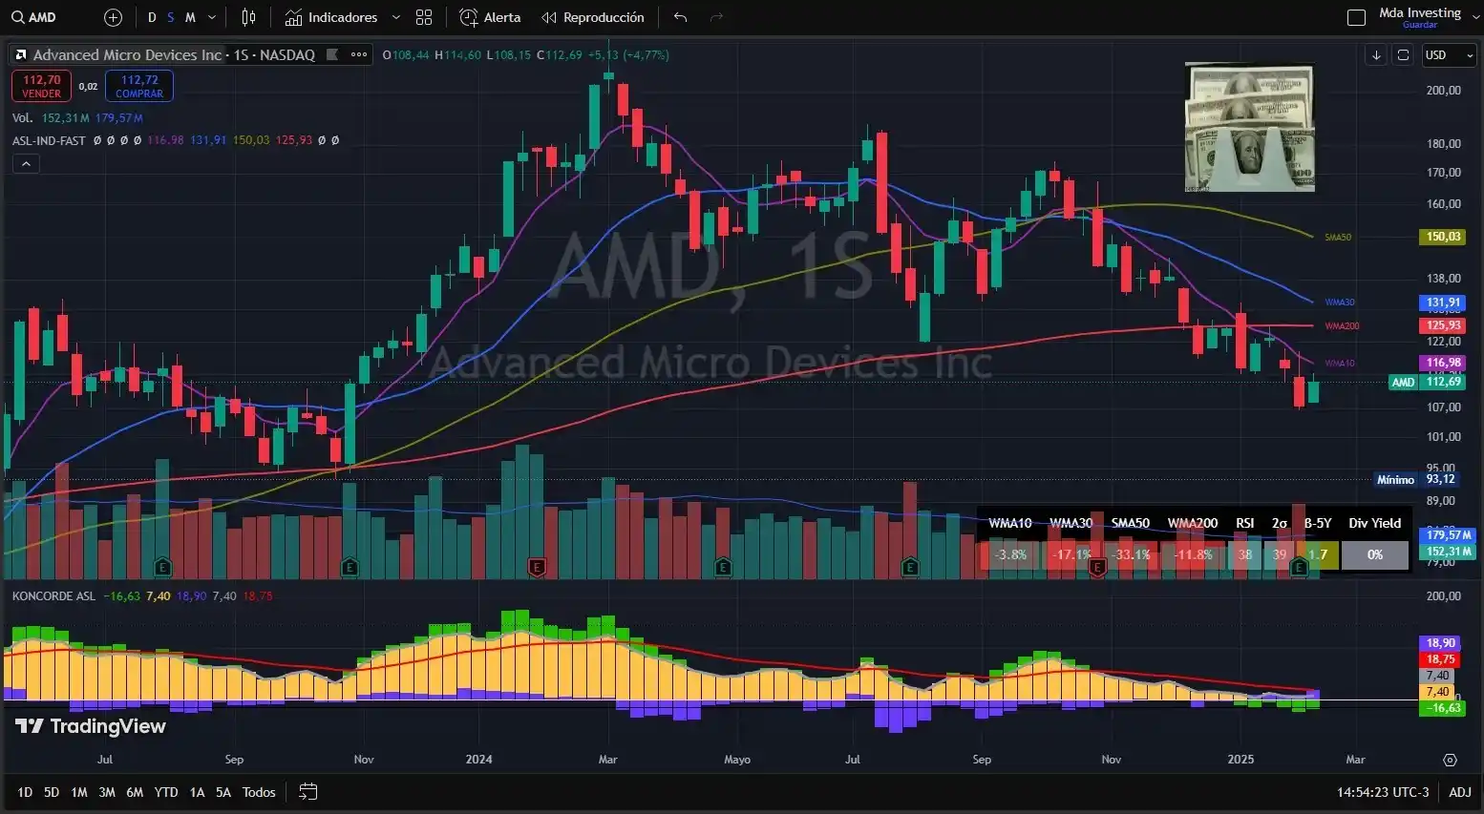Select the 5D range tab
Screen dimensions: 1484x814
coord(52,792)
